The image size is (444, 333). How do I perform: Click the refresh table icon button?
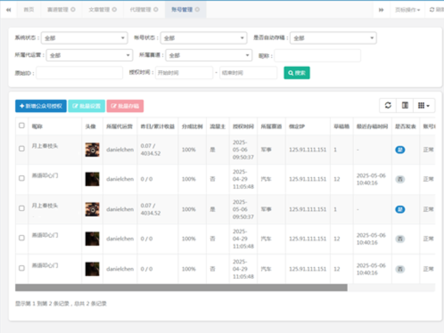pos(388,106)
